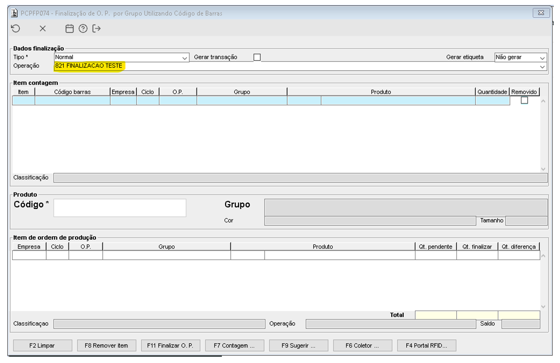Image resolution: width=560 pixels, height=363 pixels.
Task: Expand the Tipo dropdown showing Normal
Action: (185, 58)
